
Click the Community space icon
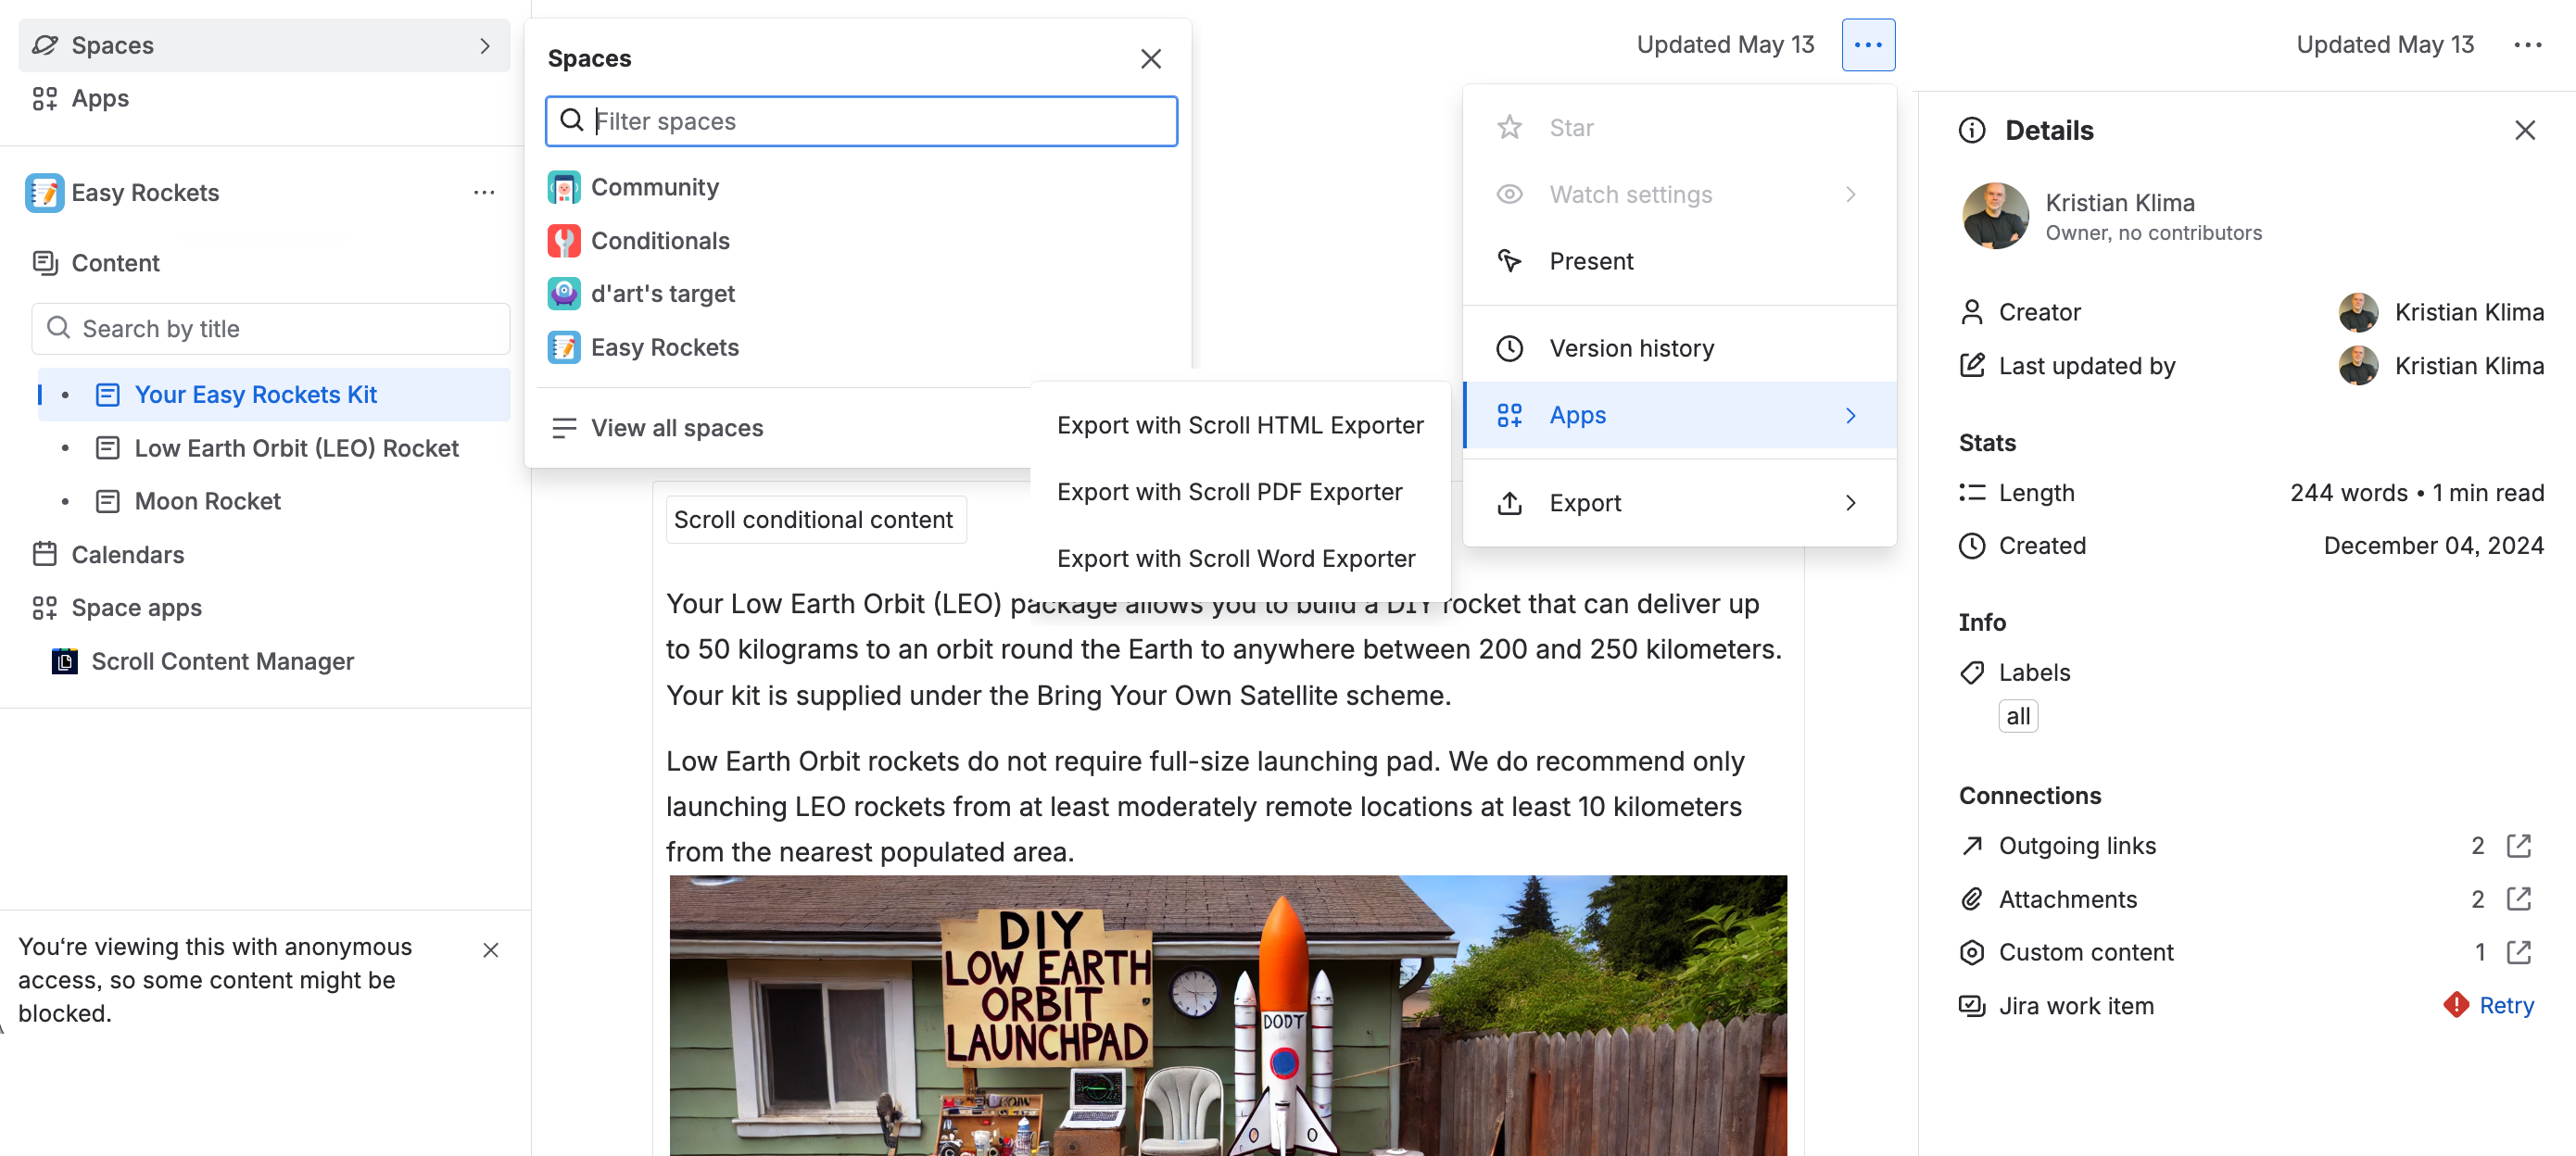564,187
